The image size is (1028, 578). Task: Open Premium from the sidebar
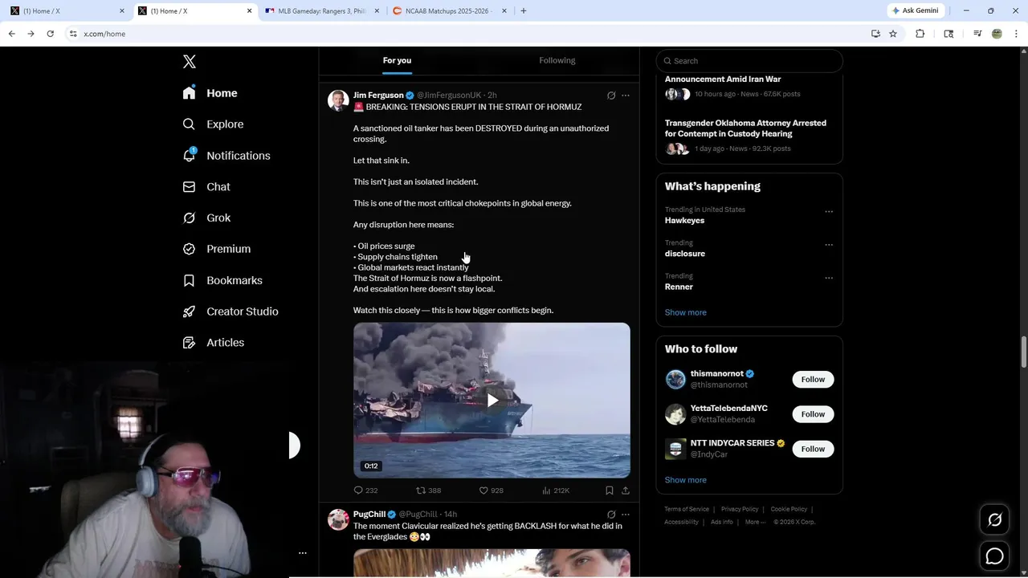[217, 249]
